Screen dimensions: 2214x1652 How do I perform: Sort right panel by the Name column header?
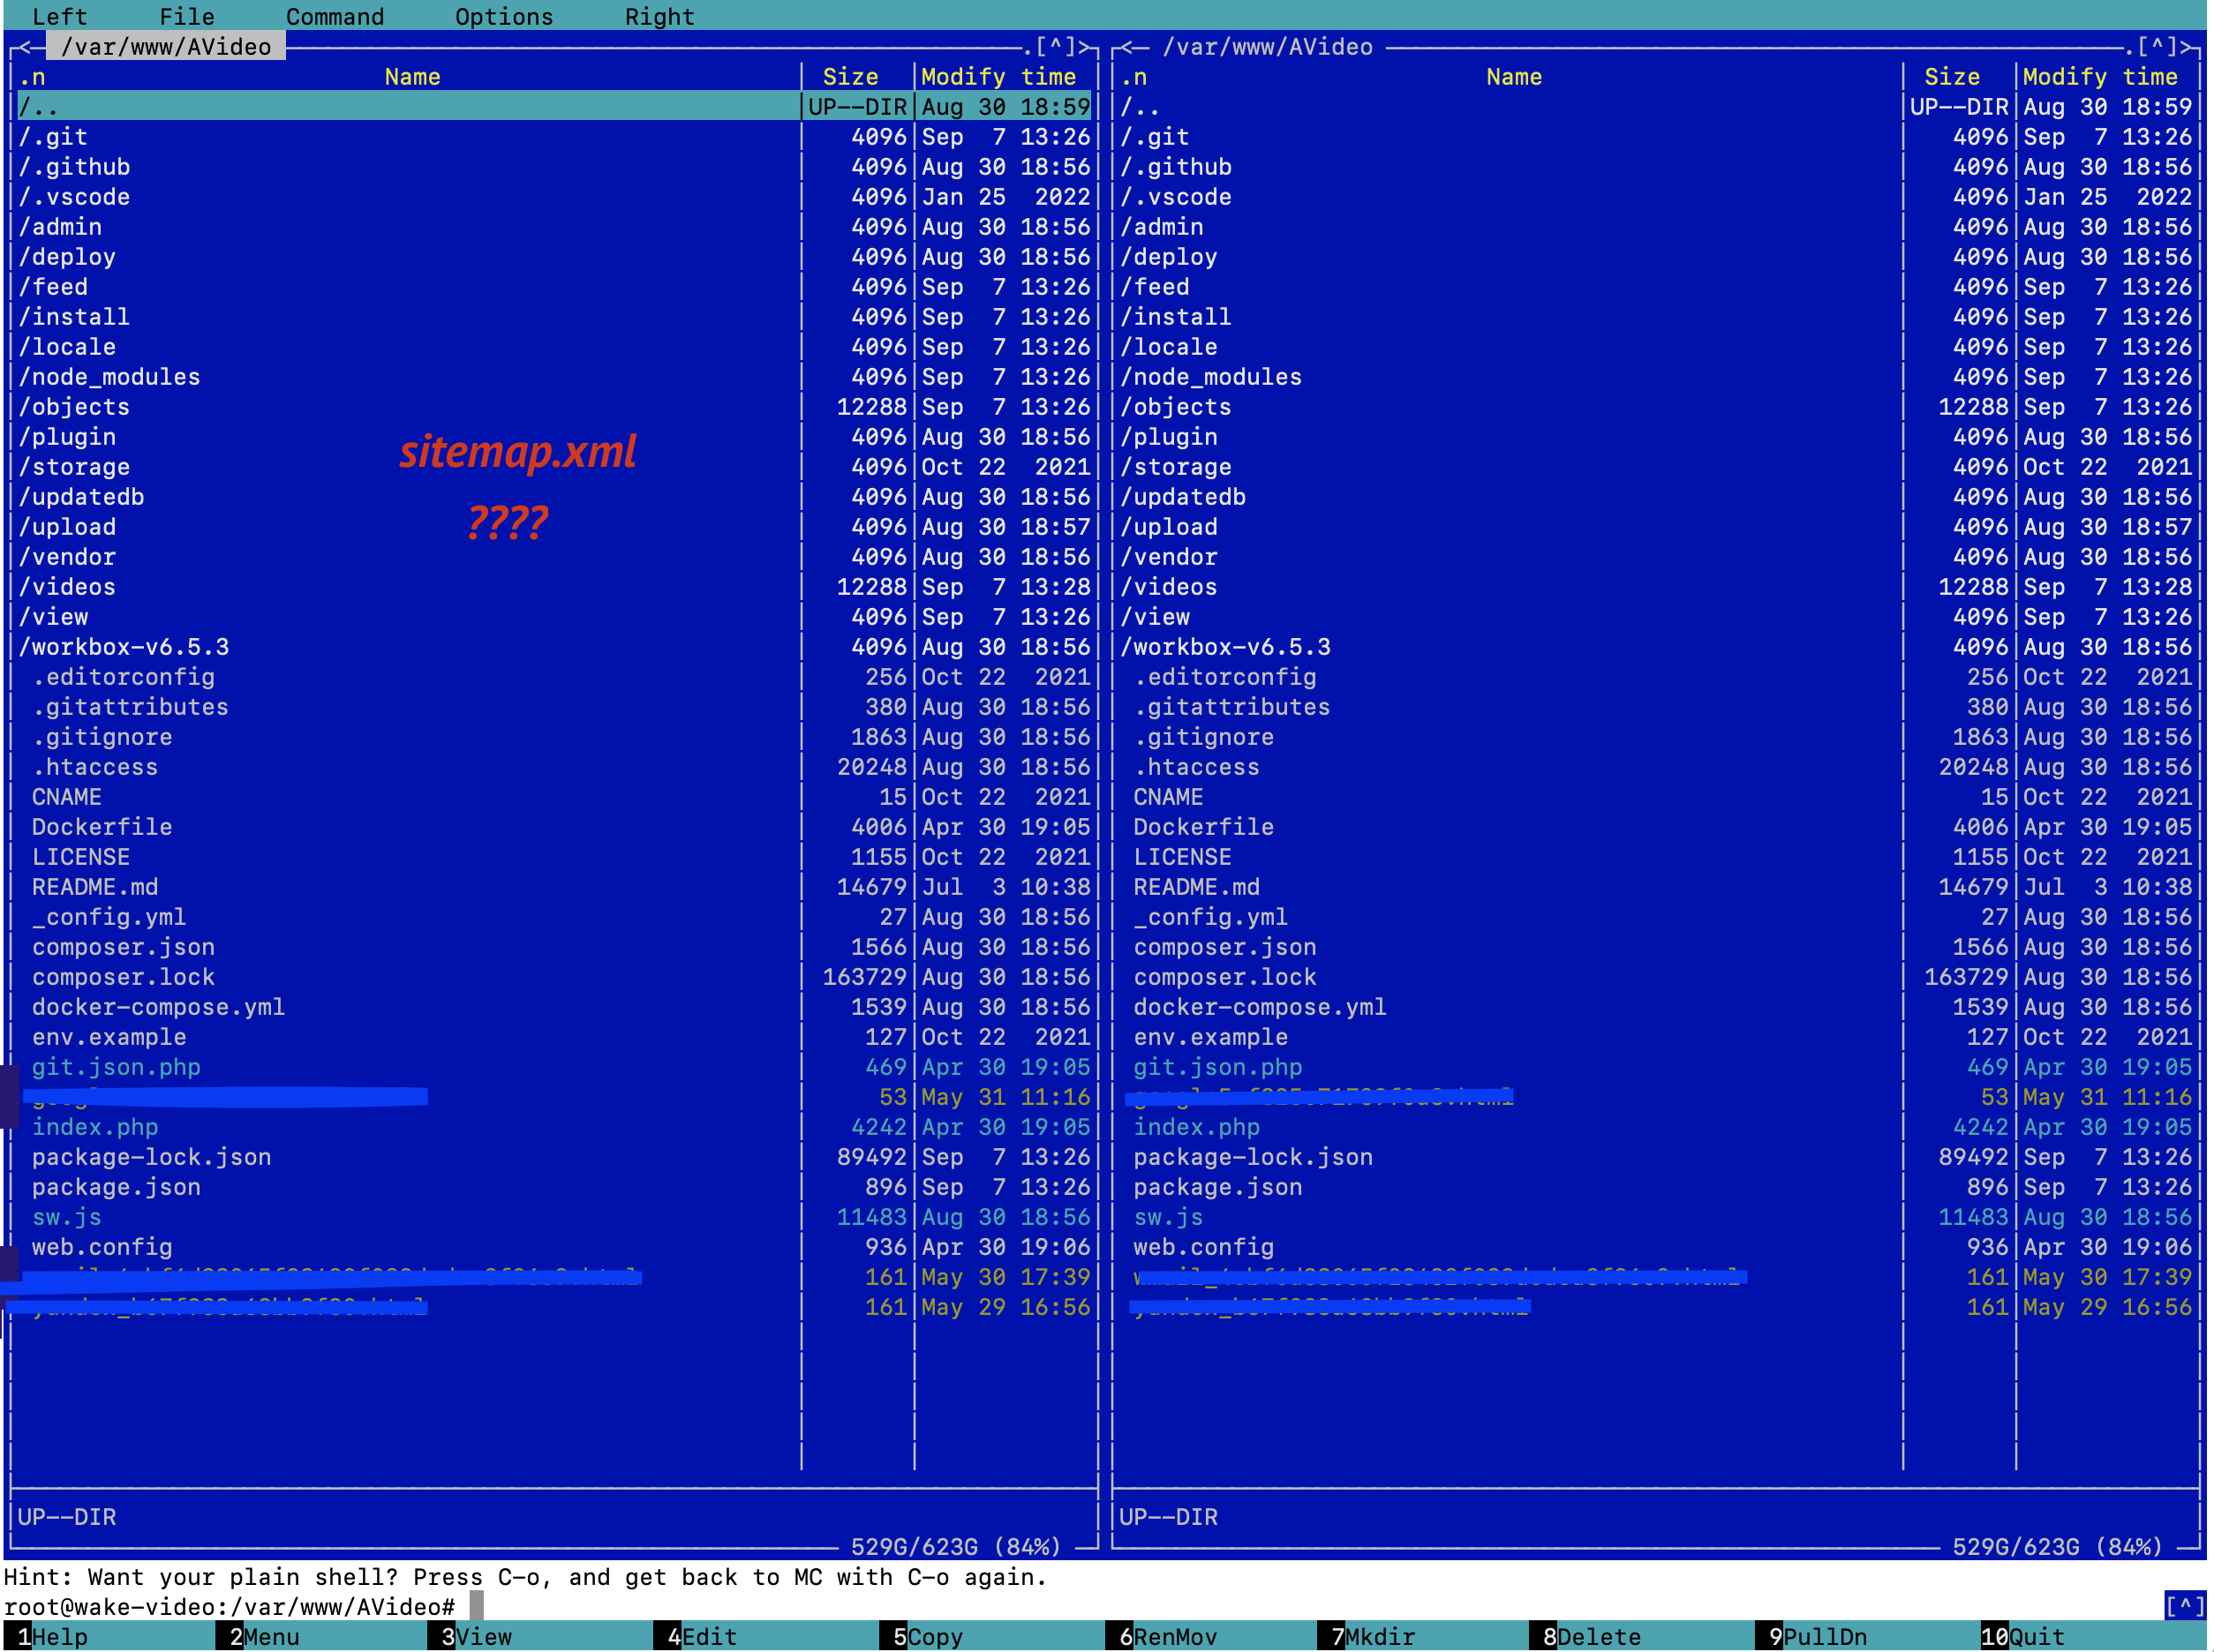(x=1514, y=76)
